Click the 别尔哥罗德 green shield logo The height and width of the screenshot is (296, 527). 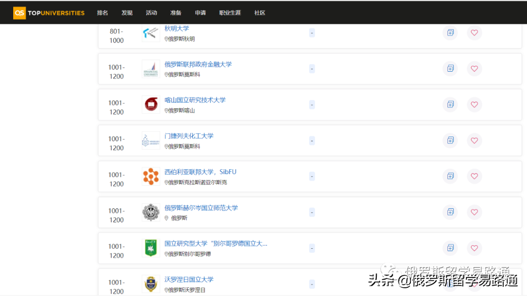(x=151, y=248)
